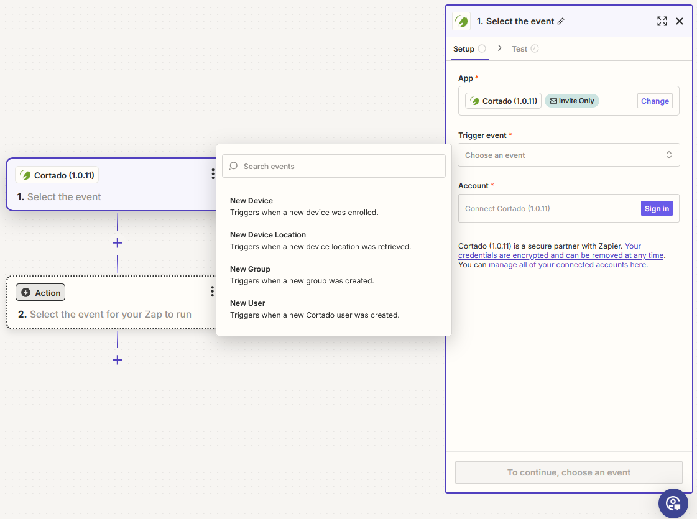
Task: Click the up-down arrows on Trigger event field
Action: pos(668,155)
